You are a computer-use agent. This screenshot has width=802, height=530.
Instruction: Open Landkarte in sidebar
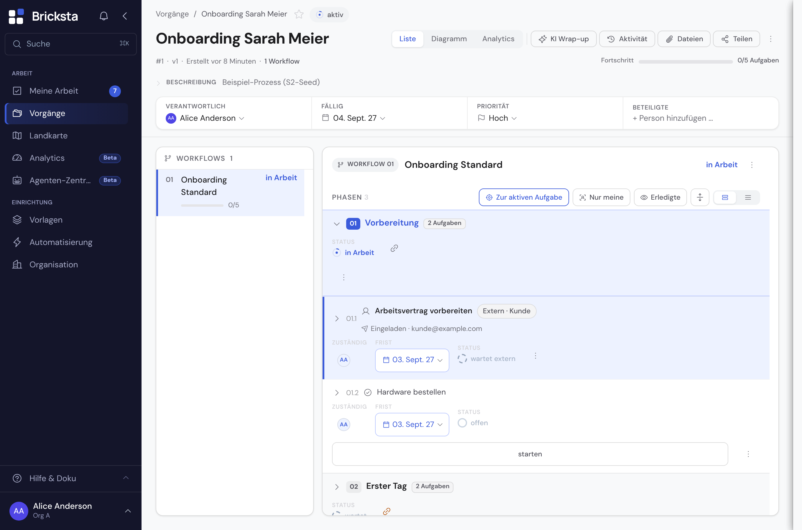click(x=67, y=135)
